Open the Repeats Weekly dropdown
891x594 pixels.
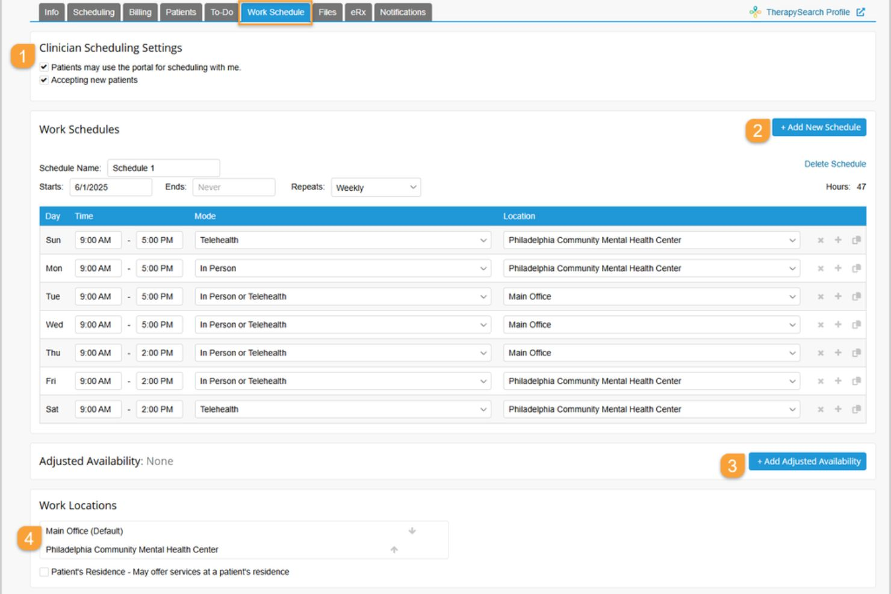click(x=376, y=187)
